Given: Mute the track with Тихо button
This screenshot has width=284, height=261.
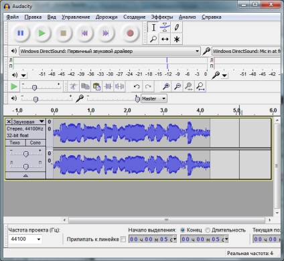Looking at the screenshot, I should point(15,143).
